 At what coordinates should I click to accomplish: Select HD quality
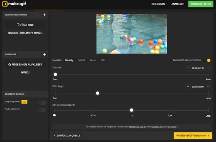103,60
